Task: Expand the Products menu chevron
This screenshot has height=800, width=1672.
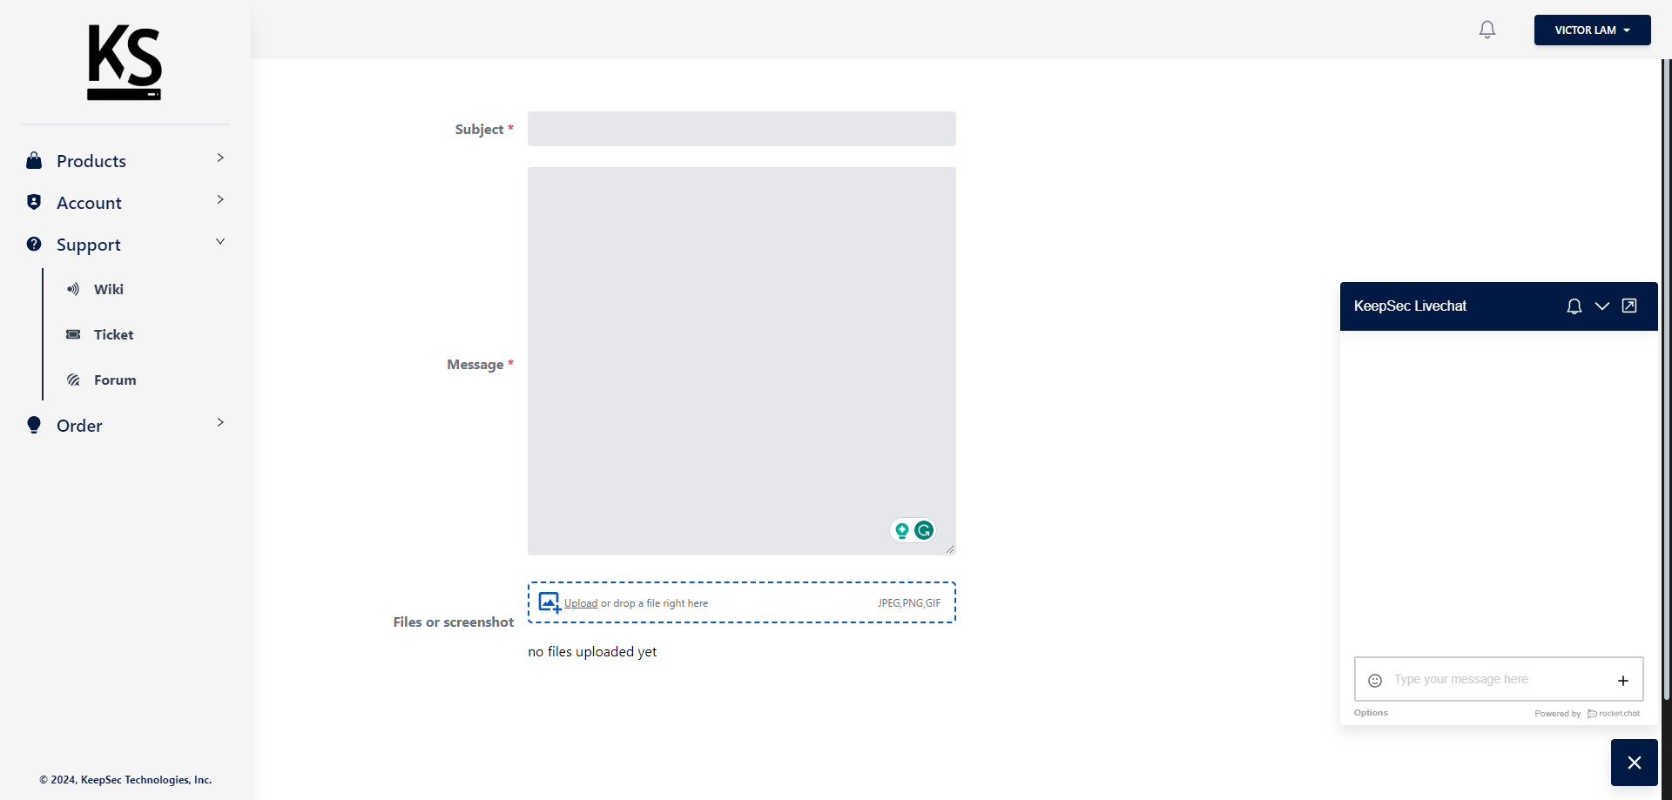Action: point(220,158)
